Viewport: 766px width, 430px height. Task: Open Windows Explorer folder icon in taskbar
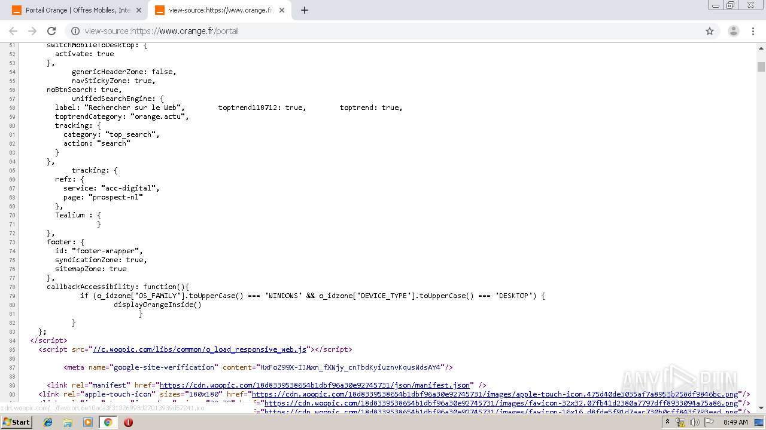coord(68,422)
